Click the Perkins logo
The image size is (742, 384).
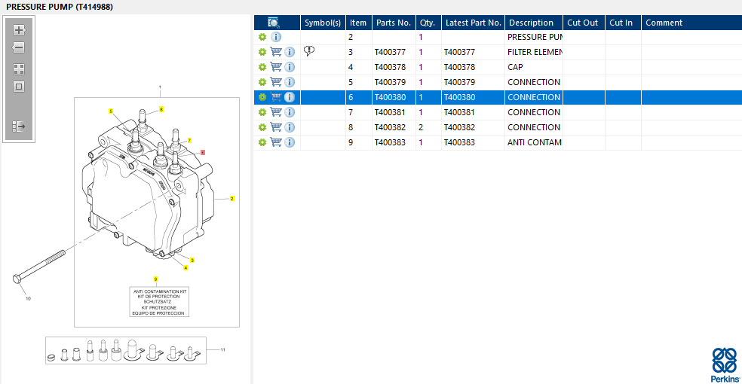point(725,365)
